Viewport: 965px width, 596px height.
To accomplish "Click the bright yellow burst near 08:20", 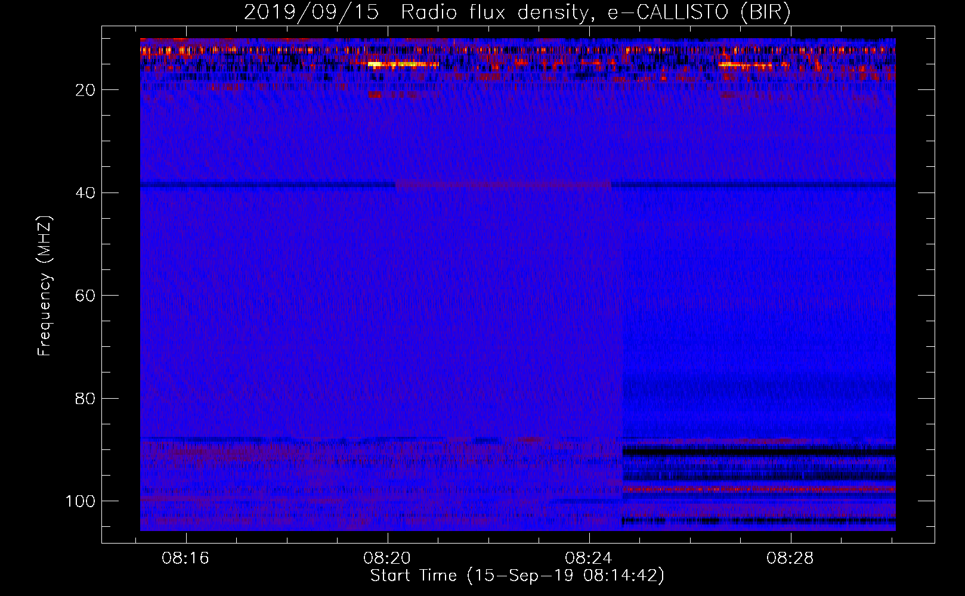I will pyautogui.click(x=403, y=64).
